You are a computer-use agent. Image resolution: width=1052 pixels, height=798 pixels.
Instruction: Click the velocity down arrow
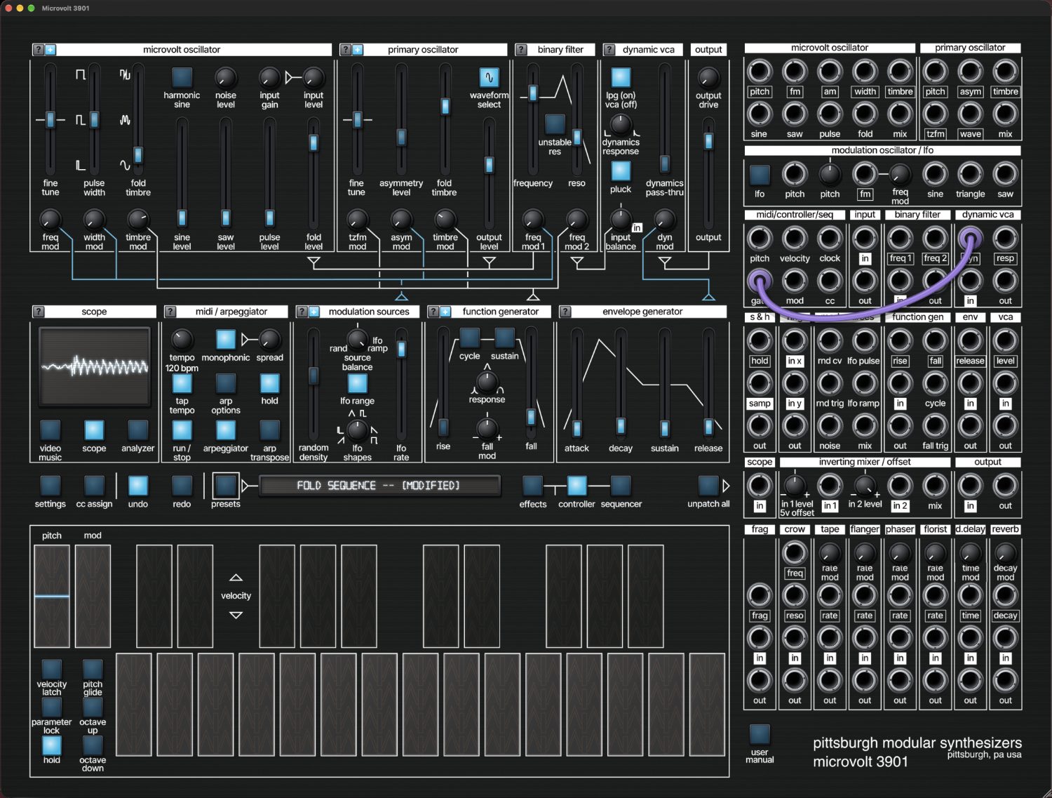(x=236, y=615)
